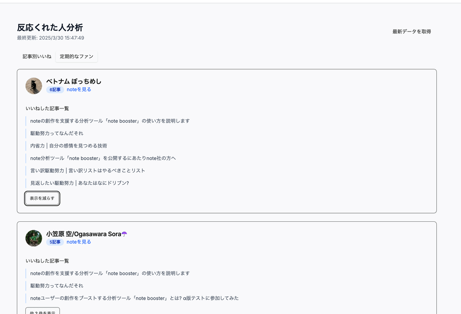Click the username ベトナム ぼっちめし
This screenshot has height=314, width=461.
tap(74, 81)
